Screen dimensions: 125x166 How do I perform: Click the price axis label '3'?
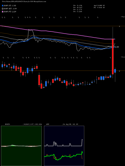119,26
